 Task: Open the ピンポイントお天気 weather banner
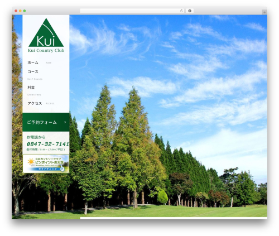46,163
